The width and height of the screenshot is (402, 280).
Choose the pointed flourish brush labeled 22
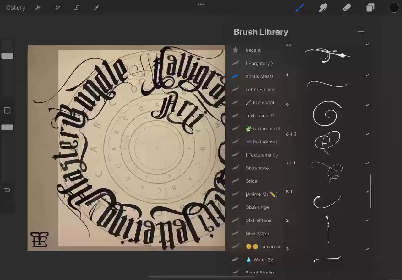click(x=328, y=55)
